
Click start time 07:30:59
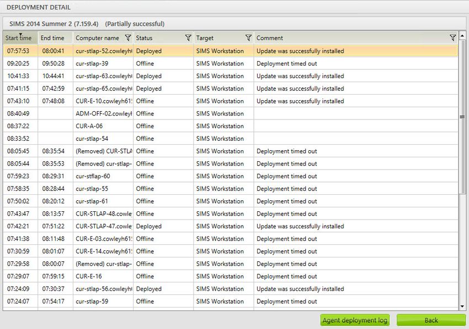point(18,251)
